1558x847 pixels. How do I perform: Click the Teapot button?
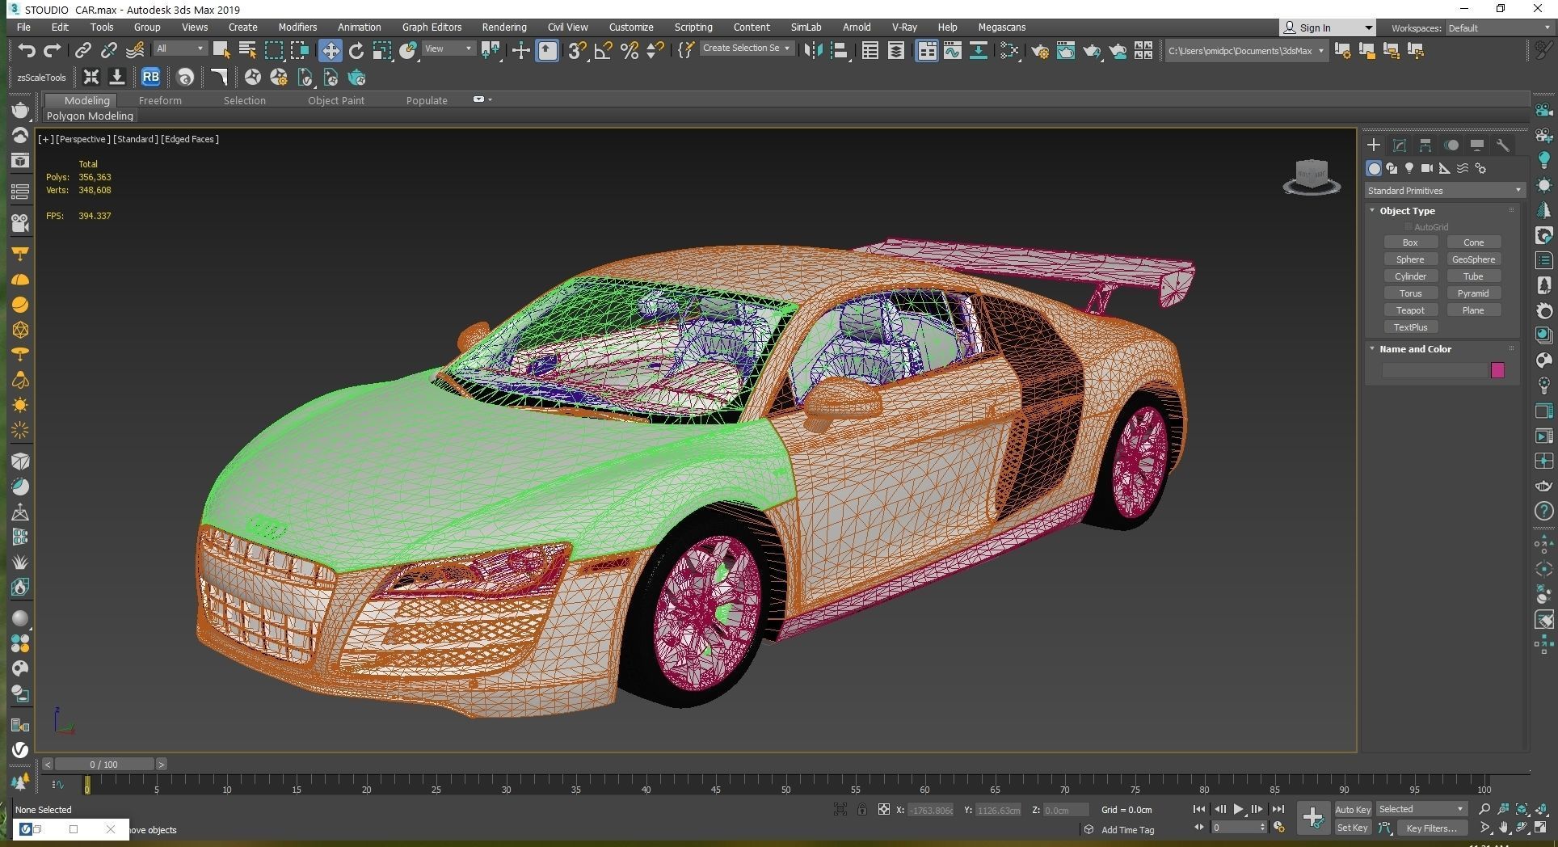point(1410,310)
